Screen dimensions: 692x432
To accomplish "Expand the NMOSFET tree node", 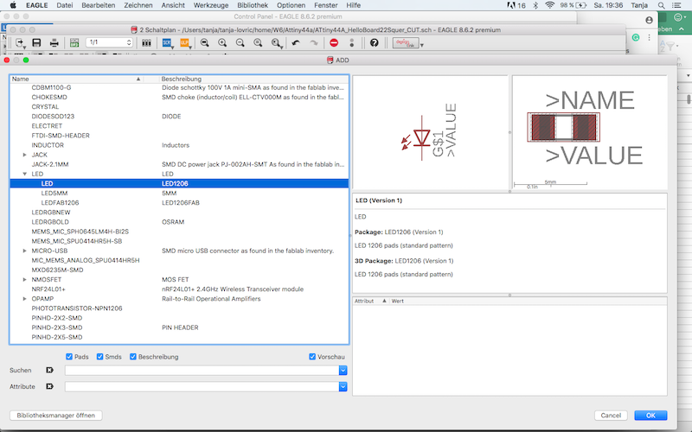I will click(25, 279).
